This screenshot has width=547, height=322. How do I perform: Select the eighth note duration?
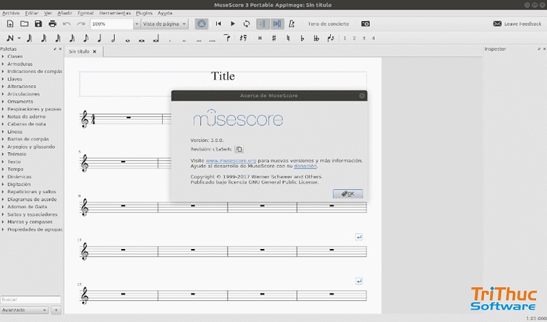coord(86,38)
